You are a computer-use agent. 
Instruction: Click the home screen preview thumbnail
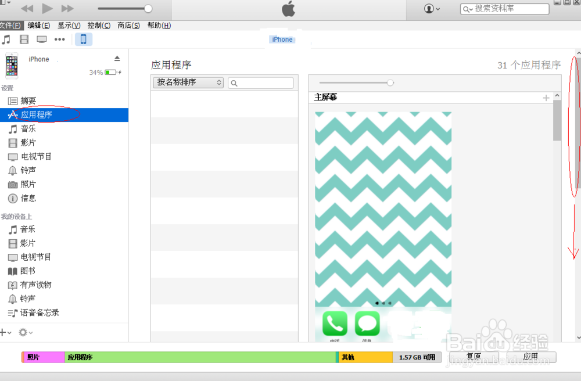click(383, 227)
